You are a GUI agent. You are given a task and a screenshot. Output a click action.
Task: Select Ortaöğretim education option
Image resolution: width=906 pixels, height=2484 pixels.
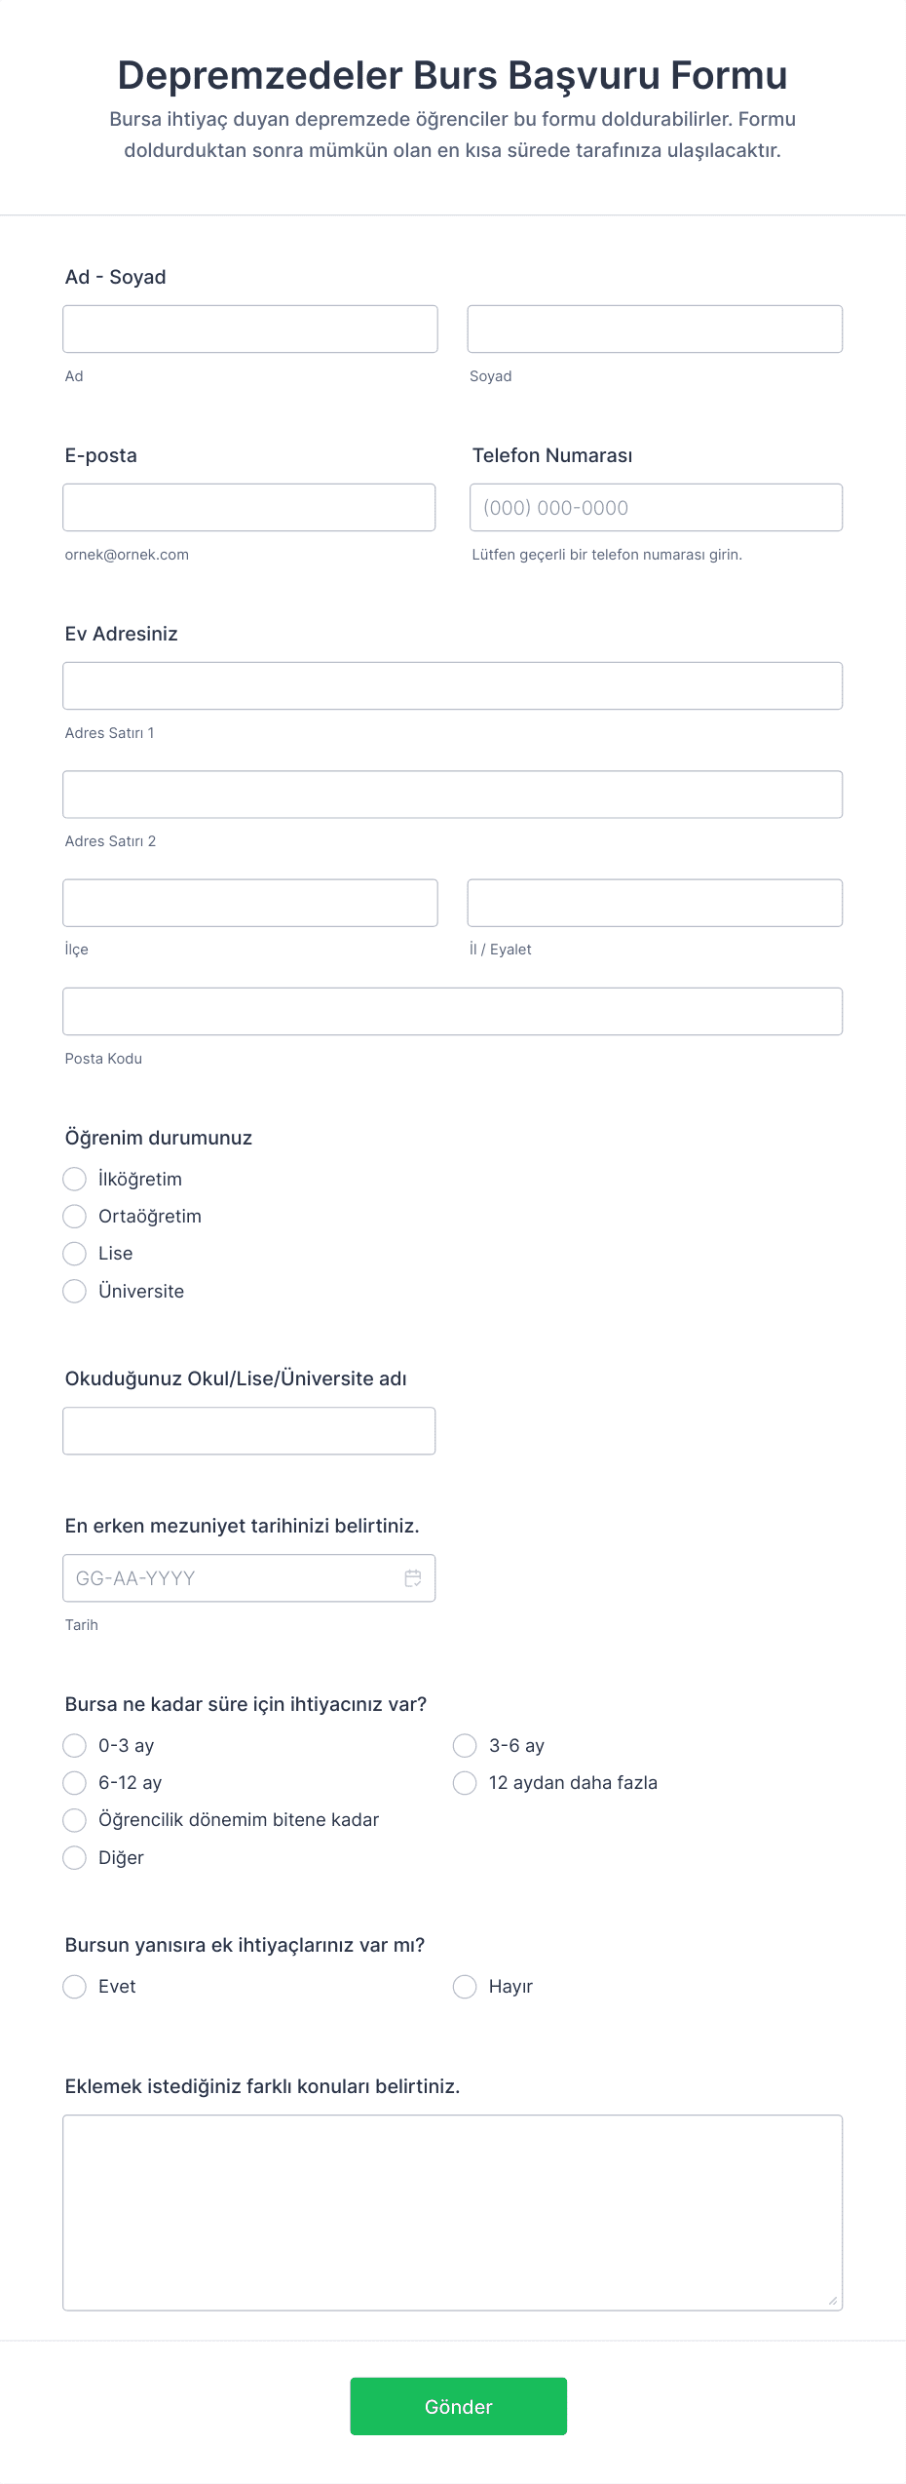pos(75,1216)
